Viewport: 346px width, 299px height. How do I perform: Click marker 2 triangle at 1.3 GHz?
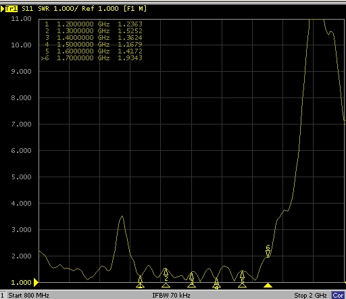point(166,285)
